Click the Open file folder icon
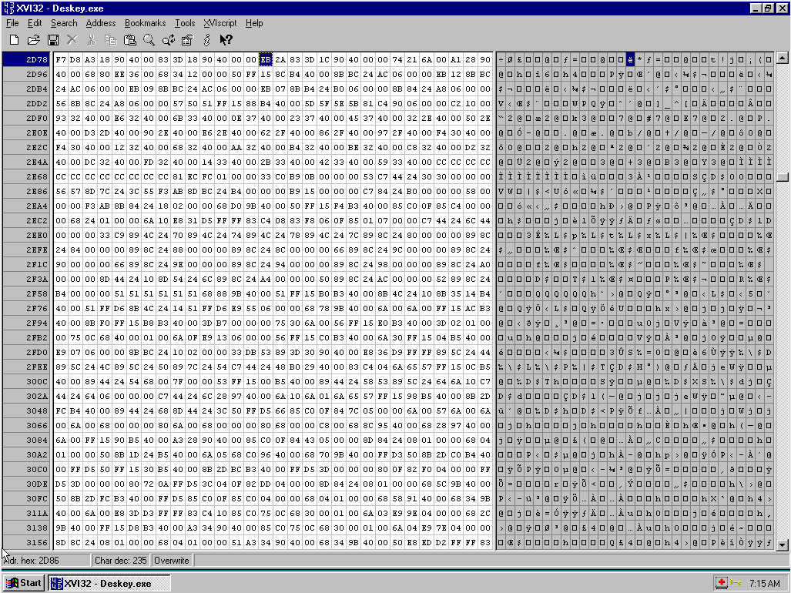This screenshot has width=791, height=593. pyautogui.click(x=33, y=39)
